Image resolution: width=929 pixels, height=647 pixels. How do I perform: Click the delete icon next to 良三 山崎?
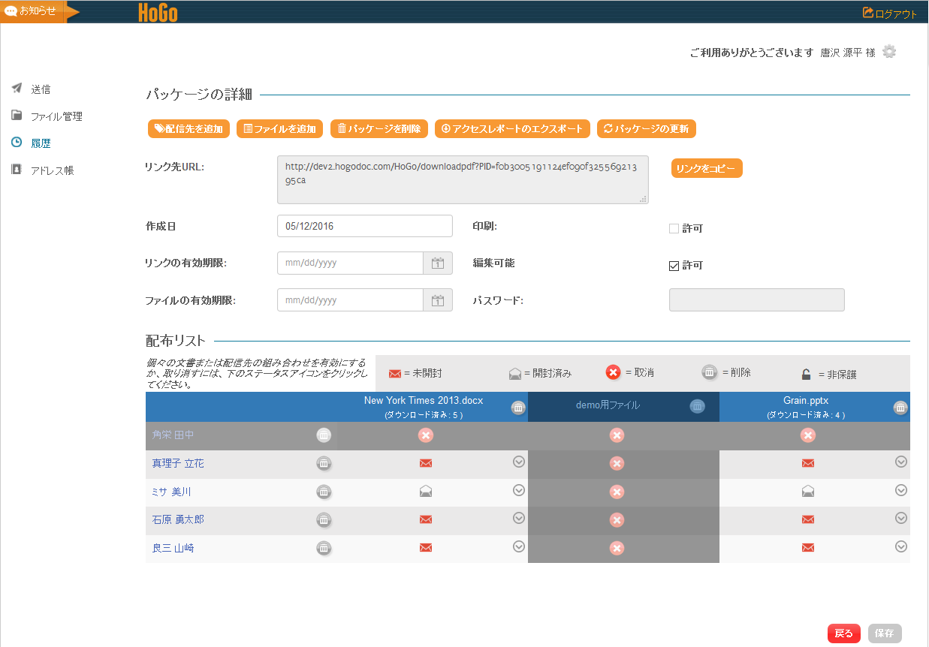click(x=324, y=548)
